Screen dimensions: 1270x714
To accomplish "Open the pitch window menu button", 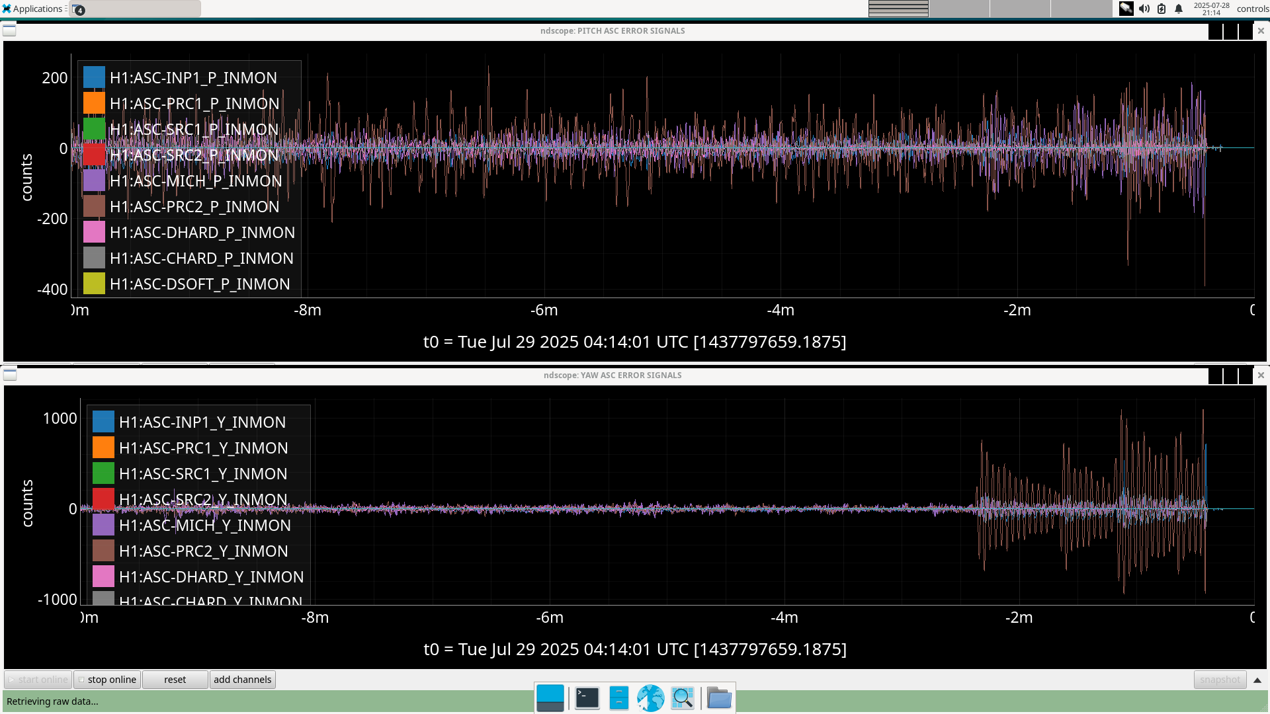I will [9, 31].
